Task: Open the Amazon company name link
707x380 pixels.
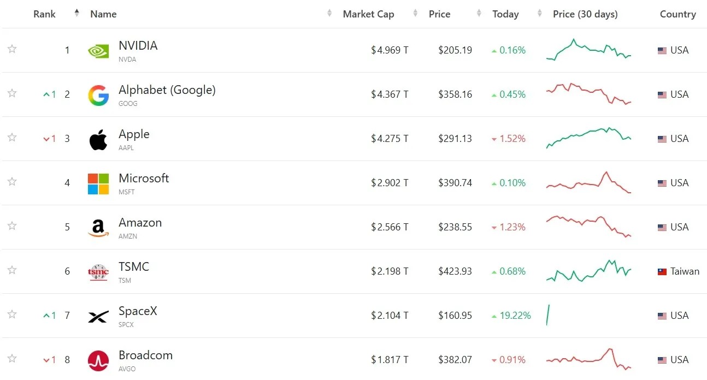Action: [140, 223]
